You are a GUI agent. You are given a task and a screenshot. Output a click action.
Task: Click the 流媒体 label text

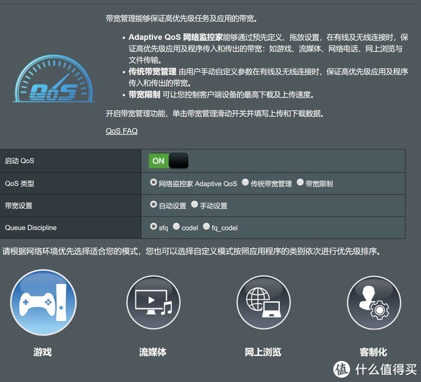pyautogui.click(x=153, y=352)
